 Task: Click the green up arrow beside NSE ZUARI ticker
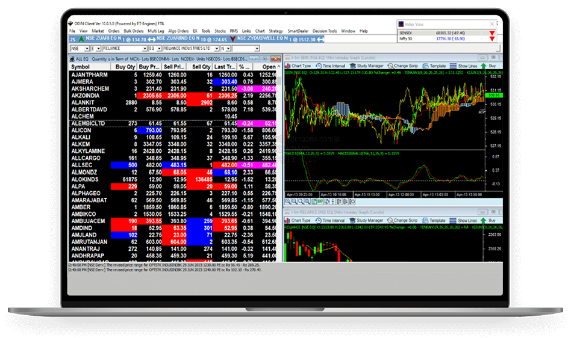[x=81, y=39]
